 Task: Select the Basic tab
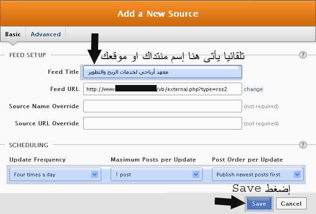(13, 34)
